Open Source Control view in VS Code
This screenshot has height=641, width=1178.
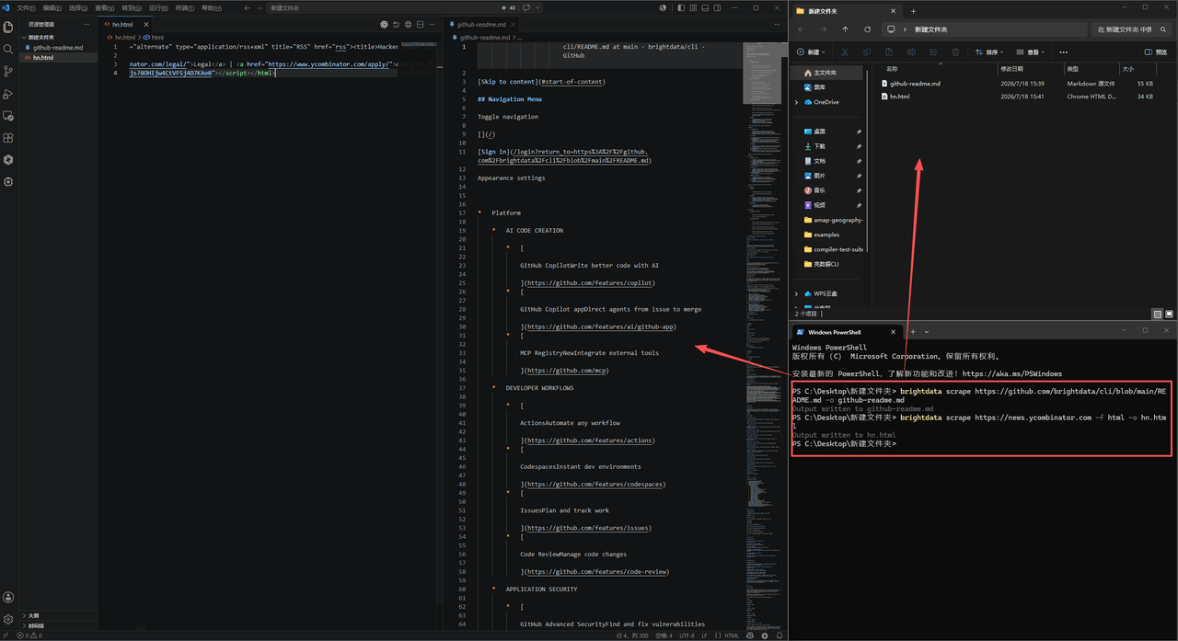tap(8, 71)
